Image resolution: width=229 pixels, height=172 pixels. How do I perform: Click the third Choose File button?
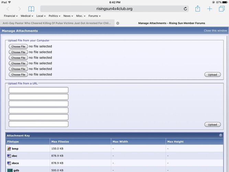point(18,58)
